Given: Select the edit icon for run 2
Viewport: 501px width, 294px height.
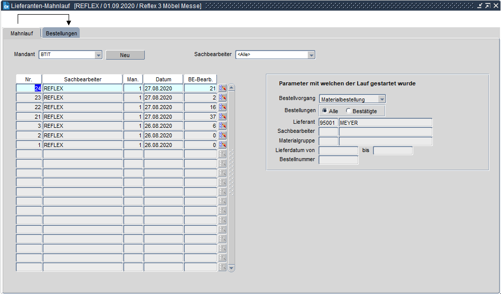Looking at the screenshot, I should coord(222,135).
